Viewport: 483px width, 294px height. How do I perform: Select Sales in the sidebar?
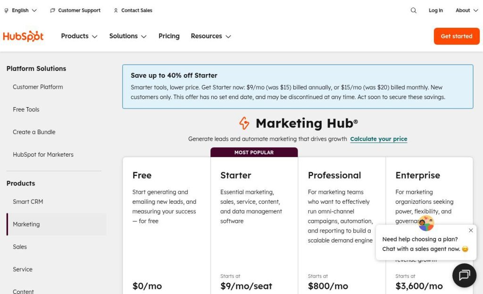pyautogui.click(x=20, y=247)
